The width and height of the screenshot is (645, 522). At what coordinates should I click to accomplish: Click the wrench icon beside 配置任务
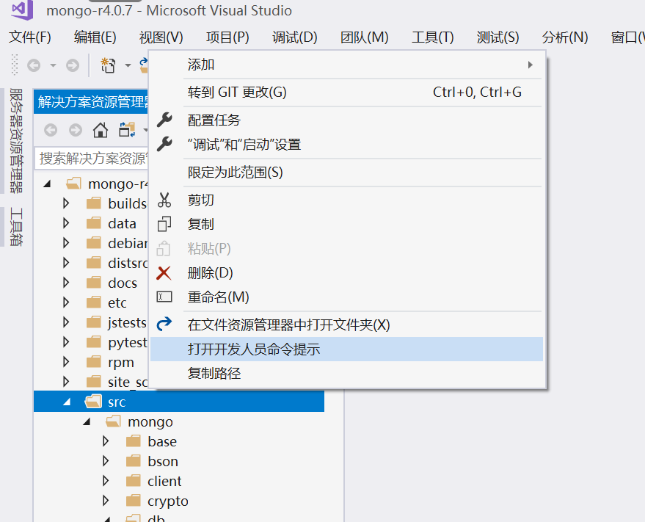click(164, 120)
